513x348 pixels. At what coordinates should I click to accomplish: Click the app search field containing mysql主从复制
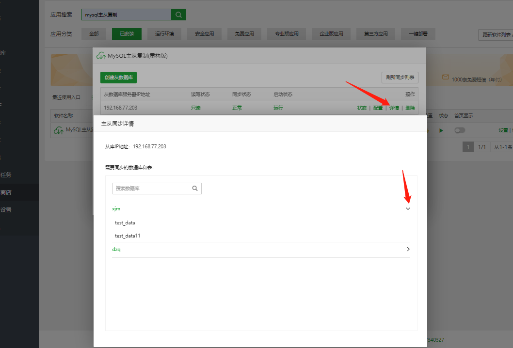click(126, 15)
